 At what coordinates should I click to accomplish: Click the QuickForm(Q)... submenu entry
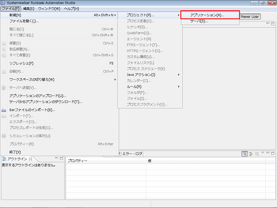[x=150, y=33]
